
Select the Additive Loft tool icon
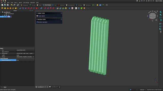point(8,8)
